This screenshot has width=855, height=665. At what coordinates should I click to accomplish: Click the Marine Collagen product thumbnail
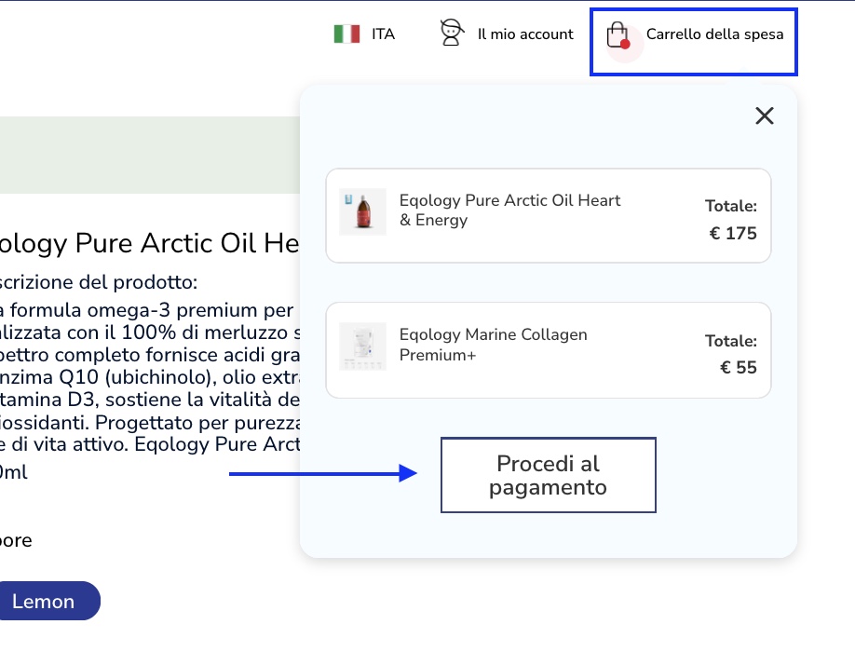(x=362, y=346)
